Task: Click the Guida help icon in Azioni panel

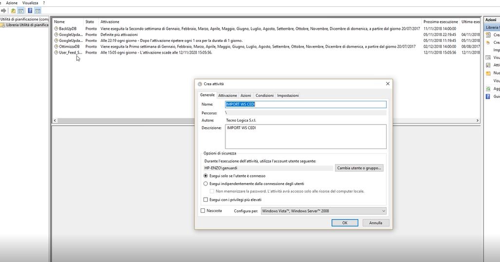Action: pyautogui.click(x=488, y=96)
